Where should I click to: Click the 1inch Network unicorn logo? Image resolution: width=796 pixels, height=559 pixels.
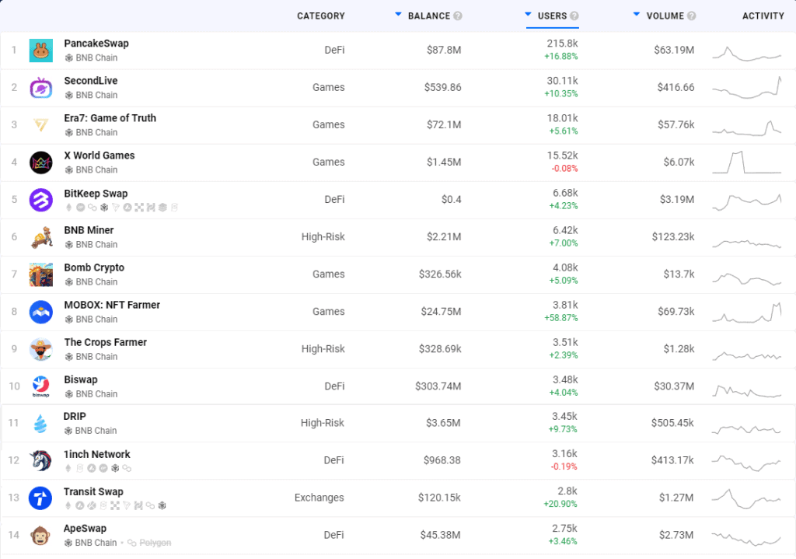click(x=40, y=460)
